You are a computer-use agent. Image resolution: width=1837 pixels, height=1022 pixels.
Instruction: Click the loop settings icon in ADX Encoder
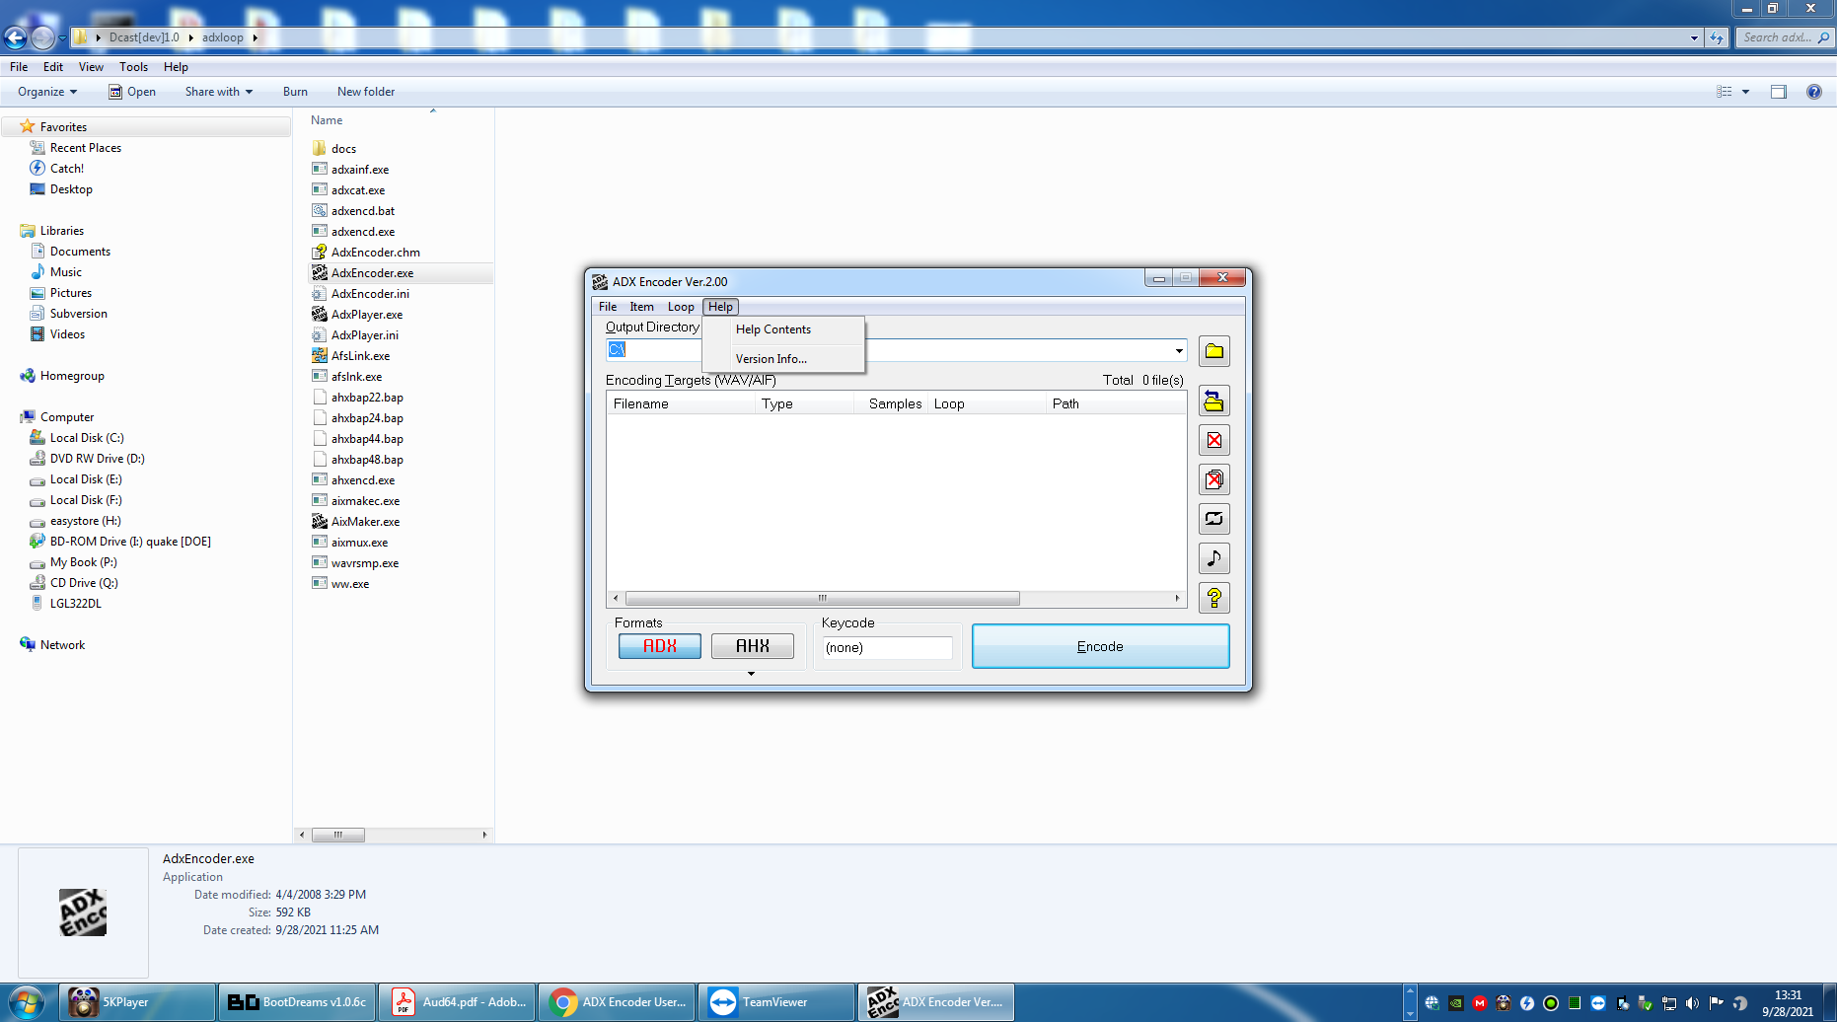1213,519
